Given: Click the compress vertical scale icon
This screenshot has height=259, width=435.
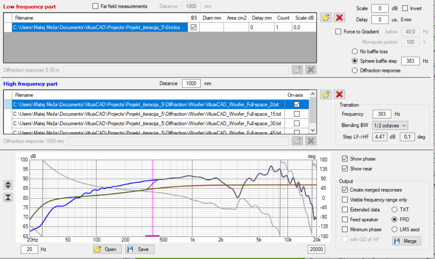Looking at the screenshot, I should click(8, 197).
